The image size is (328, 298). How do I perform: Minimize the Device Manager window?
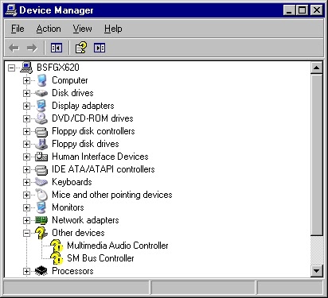point(289,10)
